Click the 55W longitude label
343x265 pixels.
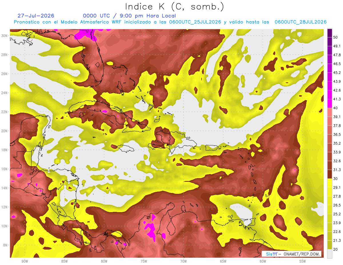point(302,261)
